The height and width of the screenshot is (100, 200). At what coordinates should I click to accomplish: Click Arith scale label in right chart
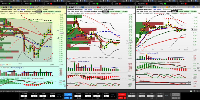tap(195, 50)
